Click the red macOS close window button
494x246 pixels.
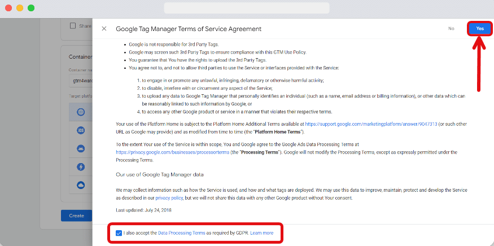coord(8,8)
